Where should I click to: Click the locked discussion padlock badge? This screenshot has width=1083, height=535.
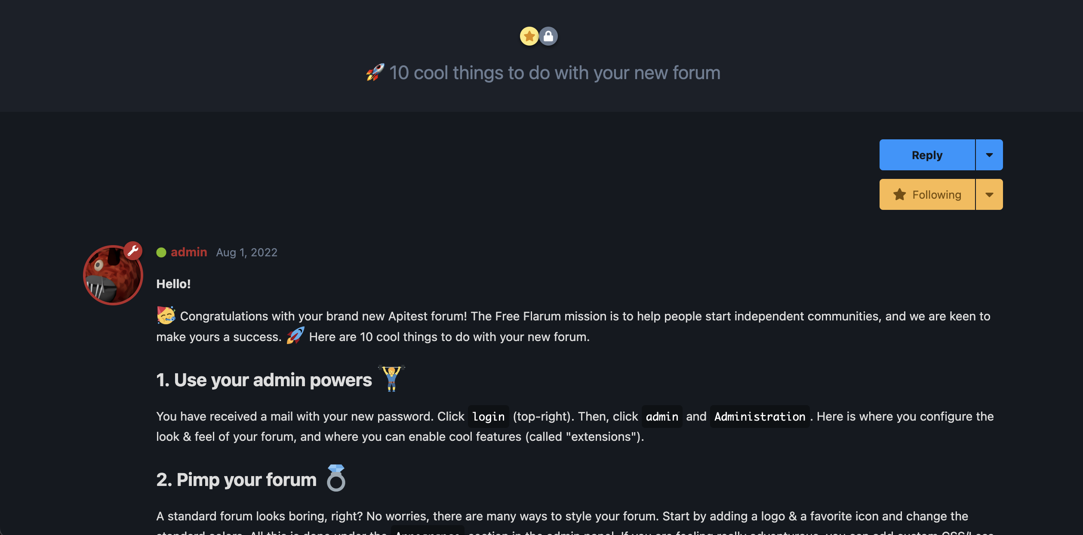[548, 36]
